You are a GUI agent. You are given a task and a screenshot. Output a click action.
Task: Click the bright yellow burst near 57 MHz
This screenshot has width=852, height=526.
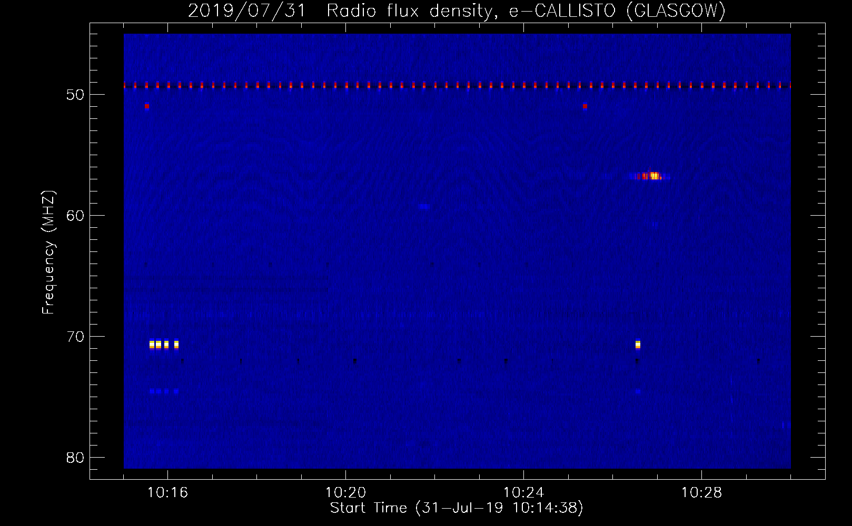pyautogui.click(x=654, y=176)
